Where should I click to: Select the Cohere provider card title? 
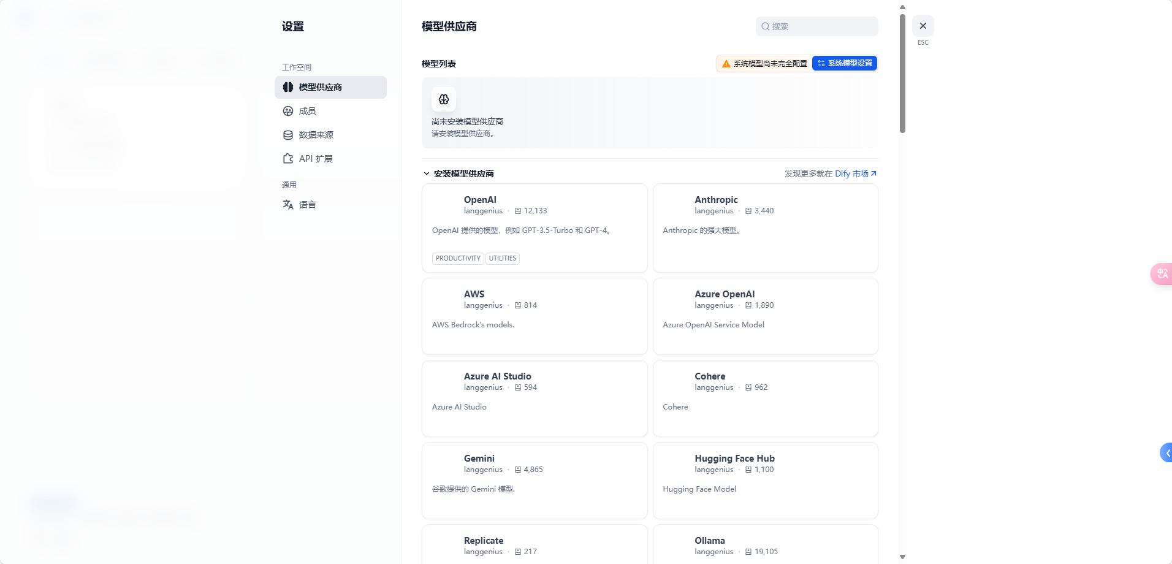pos(710,376)
